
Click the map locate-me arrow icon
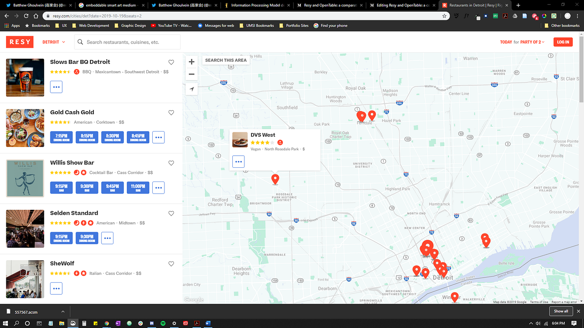point(191,89)
